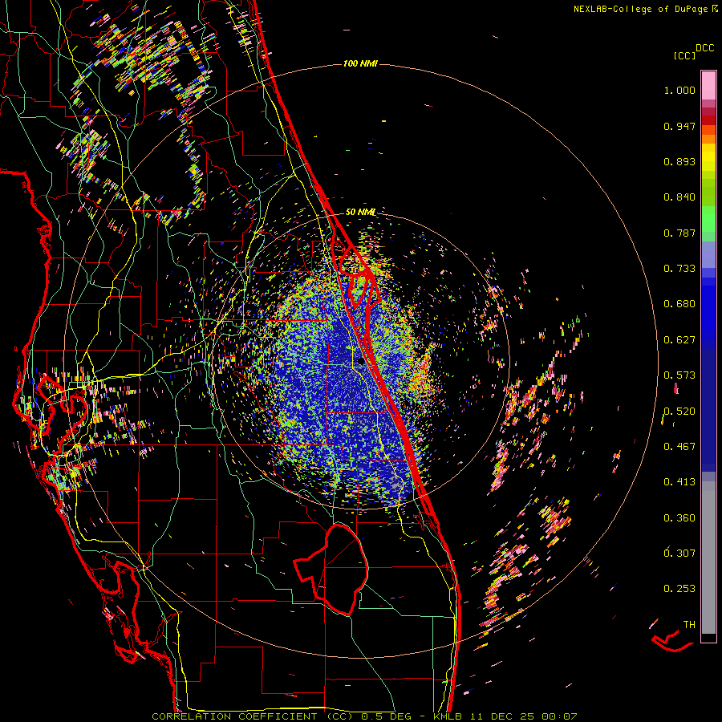Click the 1.000 legend value

pyautogui.click(x=679, y=90)
